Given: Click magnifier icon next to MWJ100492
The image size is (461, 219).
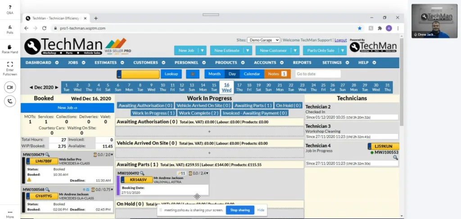Looking at the screenshot, I should click(x=142, y=173).
